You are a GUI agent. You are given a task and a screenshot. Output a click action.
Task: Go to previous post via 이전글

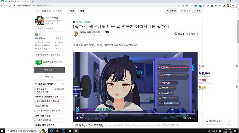171,11
